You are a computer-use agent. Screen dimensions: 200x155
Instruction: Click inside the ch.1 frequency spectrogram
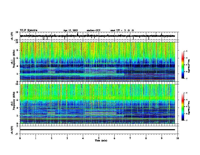(97, 62)
